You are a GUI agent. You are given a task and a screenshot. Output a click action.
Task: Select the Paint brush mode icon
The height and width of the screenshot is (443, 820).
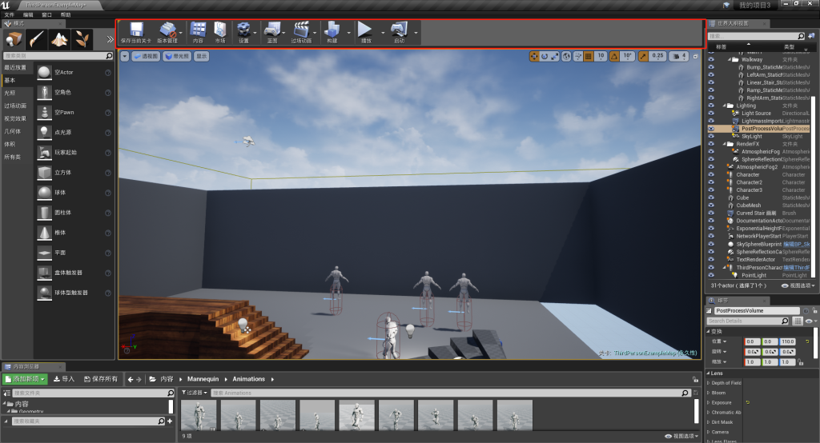[x=37, y=39]
